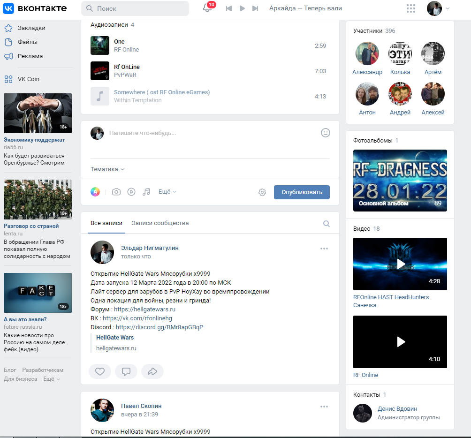Open the VK services grid menu

pyautogui.click(x=410, y=8)
